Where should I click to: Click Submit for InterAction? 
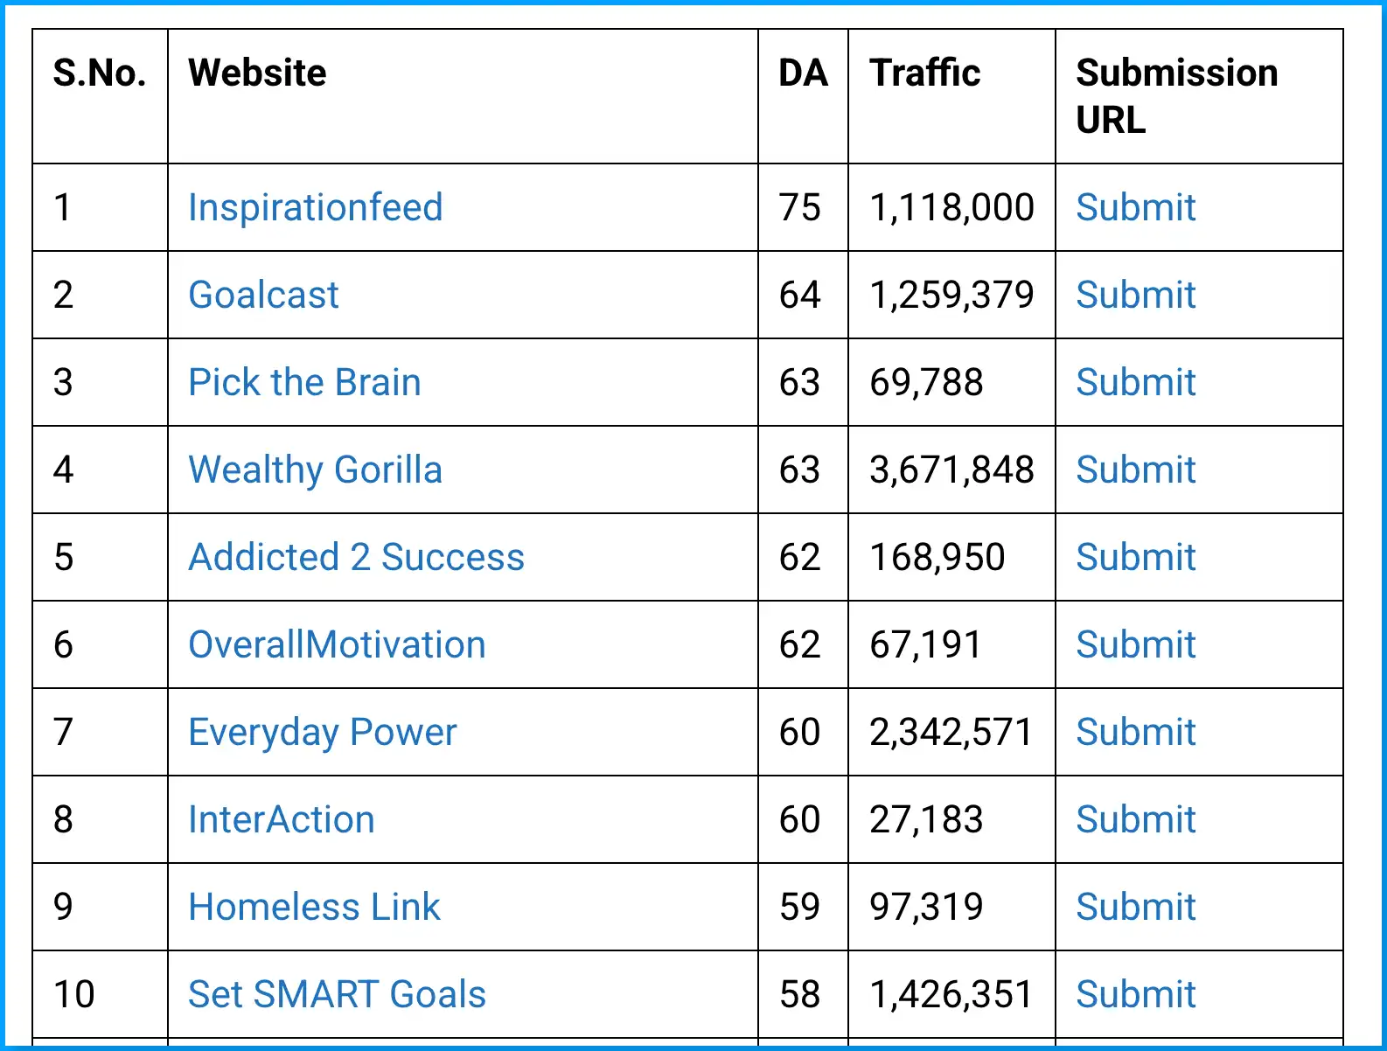[1135, 819]
